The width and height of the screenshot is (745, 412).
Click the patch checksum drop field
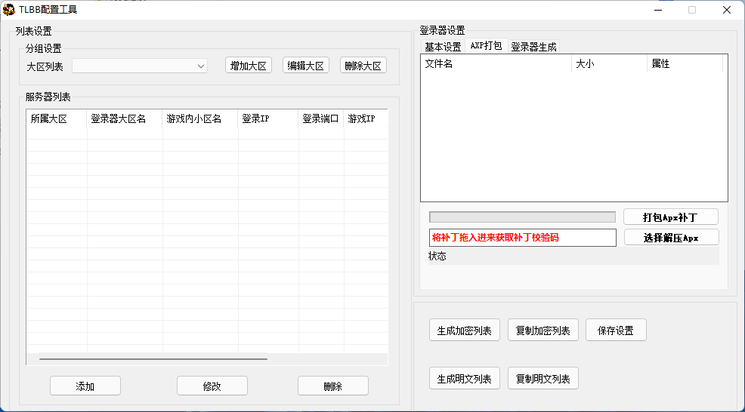coord(522,238)
